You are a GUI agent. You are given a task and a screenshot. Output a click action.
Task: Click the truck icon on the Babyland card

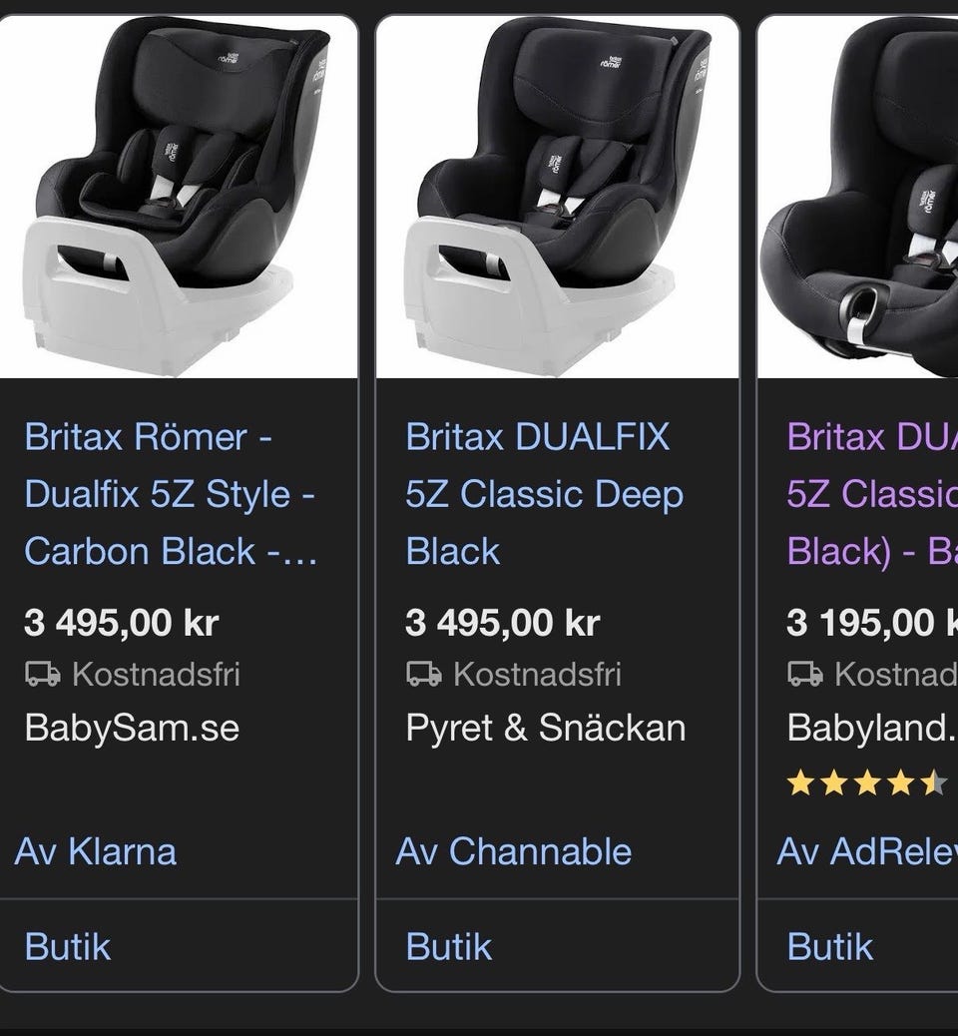804,675
